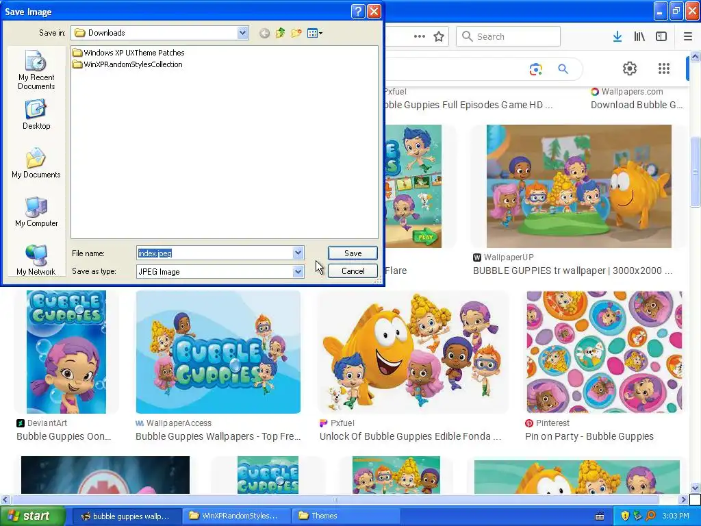This screenshot has height=526, width=701.
Task: Switch to Themes taskbar window
Action: [346, 516]
